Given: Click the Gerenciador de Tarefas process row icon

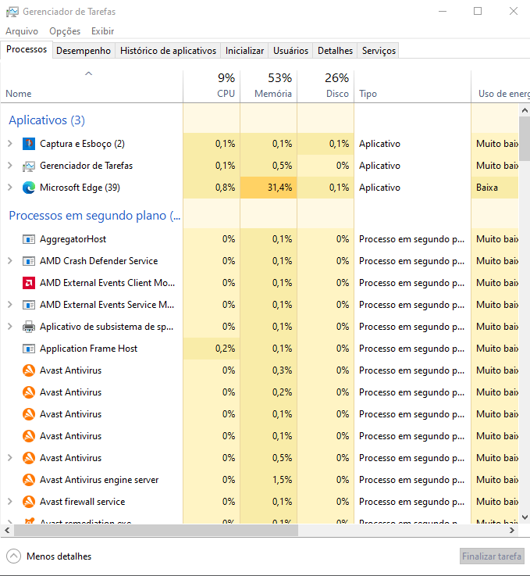Looking at the screenshot, I should tap(29, 166).
